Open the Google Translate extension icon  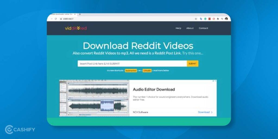pyautogui.click(x=201, y=19)
